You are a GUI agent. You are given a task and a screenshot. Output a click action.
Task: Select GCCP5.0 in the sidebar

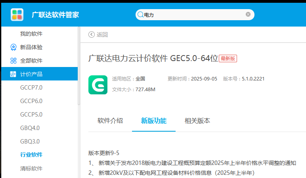[x=31, y=115]
